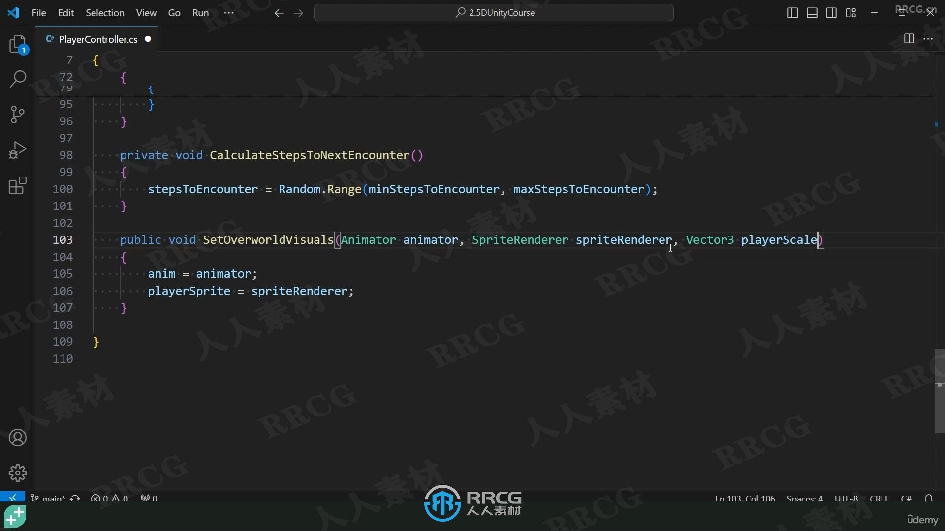Open the remote window status bar icon
Screen dimensions: 945x531
pyautogui.click(x=12, y=498)
